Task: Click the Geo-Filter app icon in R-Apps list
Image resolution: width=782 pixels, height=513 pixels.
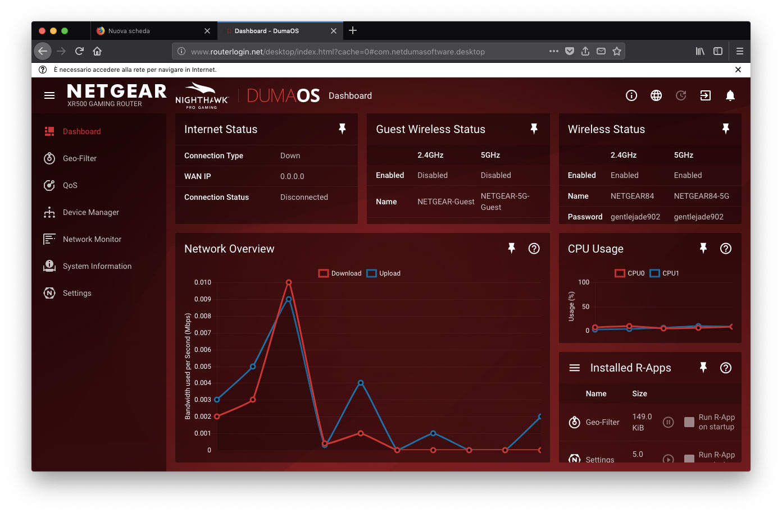Action: pyautogui.click(x=575, y=422)
